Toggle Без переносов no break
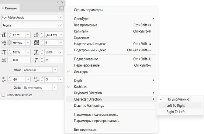This screenshot has height=134, width=204. 111,129
